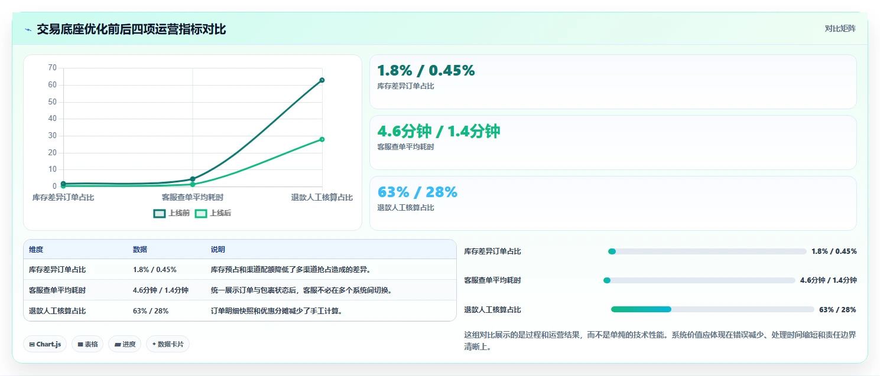The image size is (880, 376).
Task: Click the 上线前 data point at 客服查单平均耗时
Action: (193, 179)
